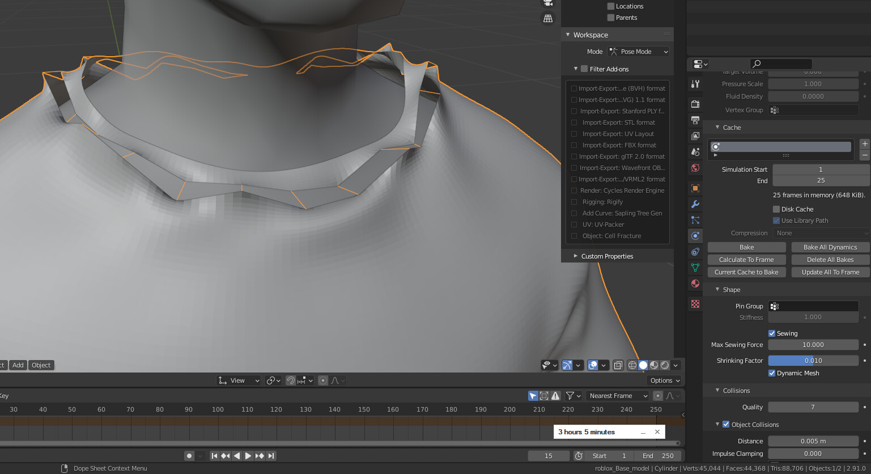The width and height of the screenshot is (871, 474).
Task: Open the Dope Sheet View menu
Action: pyautogui.click(x=238, y=380)
